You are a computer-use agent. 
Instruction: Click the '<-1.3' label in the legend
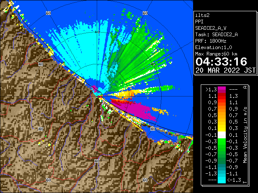click(234, 180)
